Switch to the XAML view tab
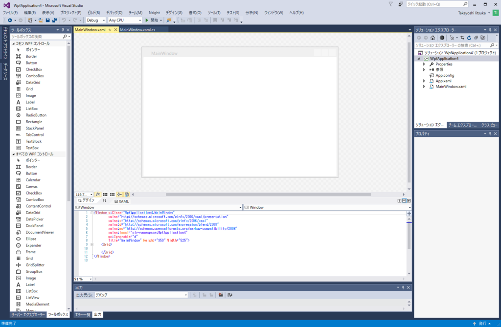 [122, 201]
